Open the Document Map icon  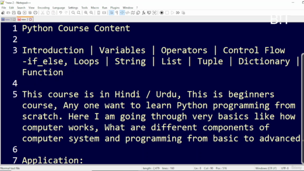coord(133,13)
